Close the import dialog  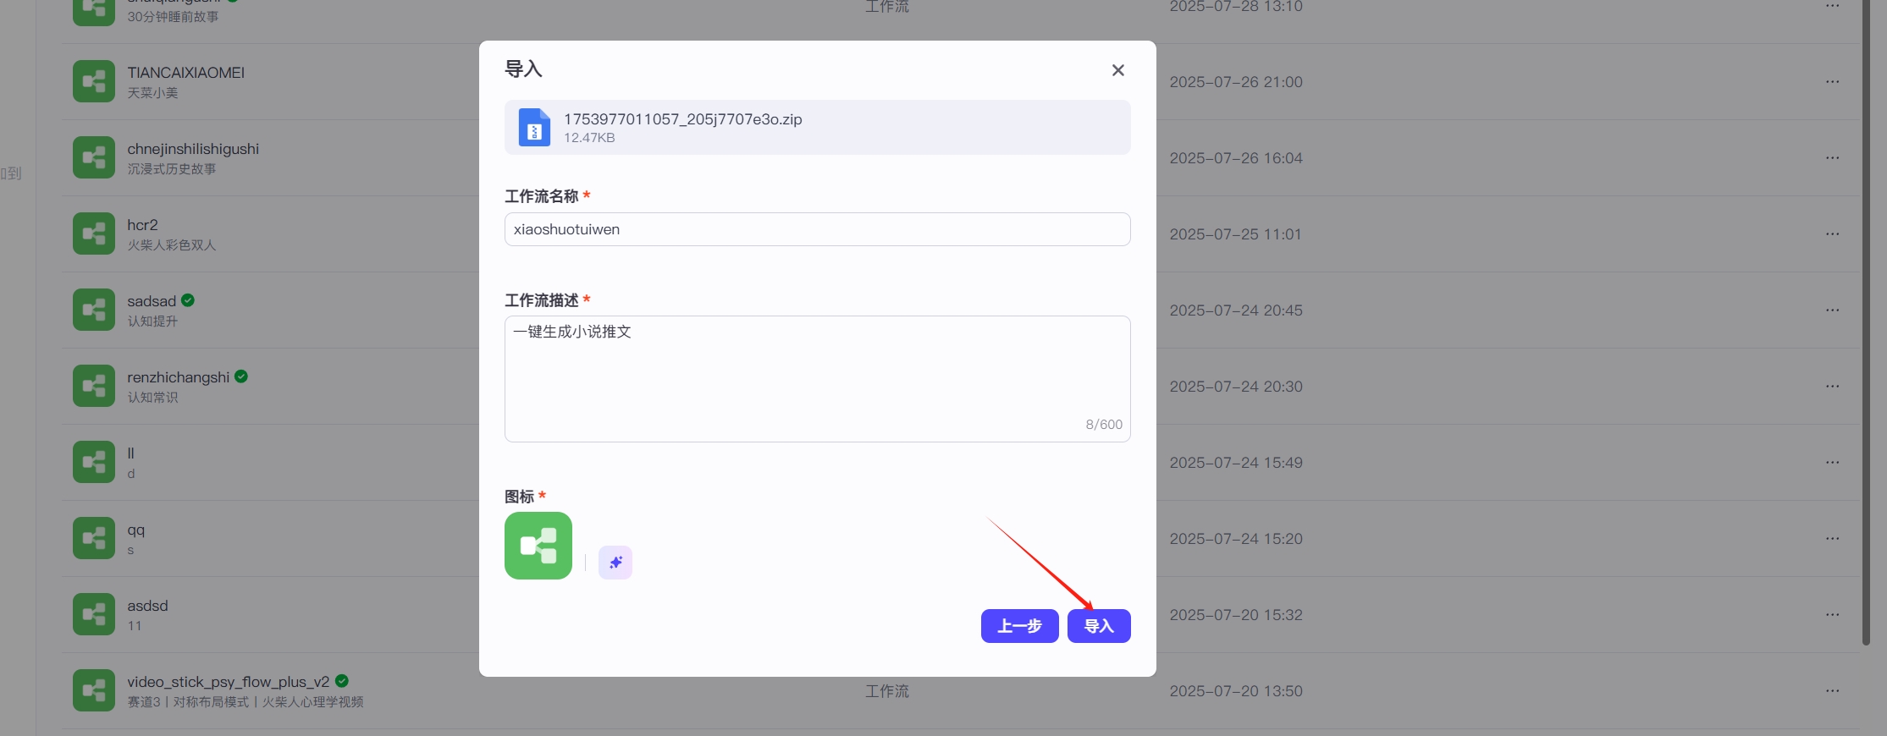point(1117,70)
